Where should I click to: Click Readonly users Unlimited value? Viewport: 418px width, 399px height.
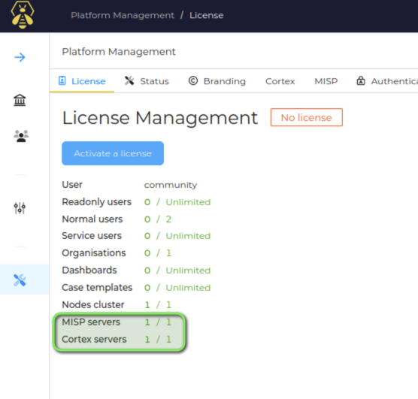(188, 202)
